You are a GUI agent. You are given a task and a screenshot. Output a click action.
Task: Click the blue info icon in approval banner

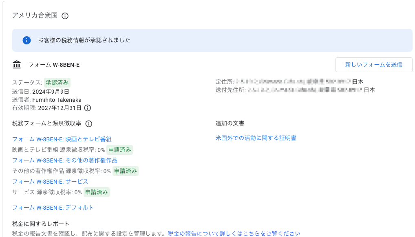click(26, 40)
